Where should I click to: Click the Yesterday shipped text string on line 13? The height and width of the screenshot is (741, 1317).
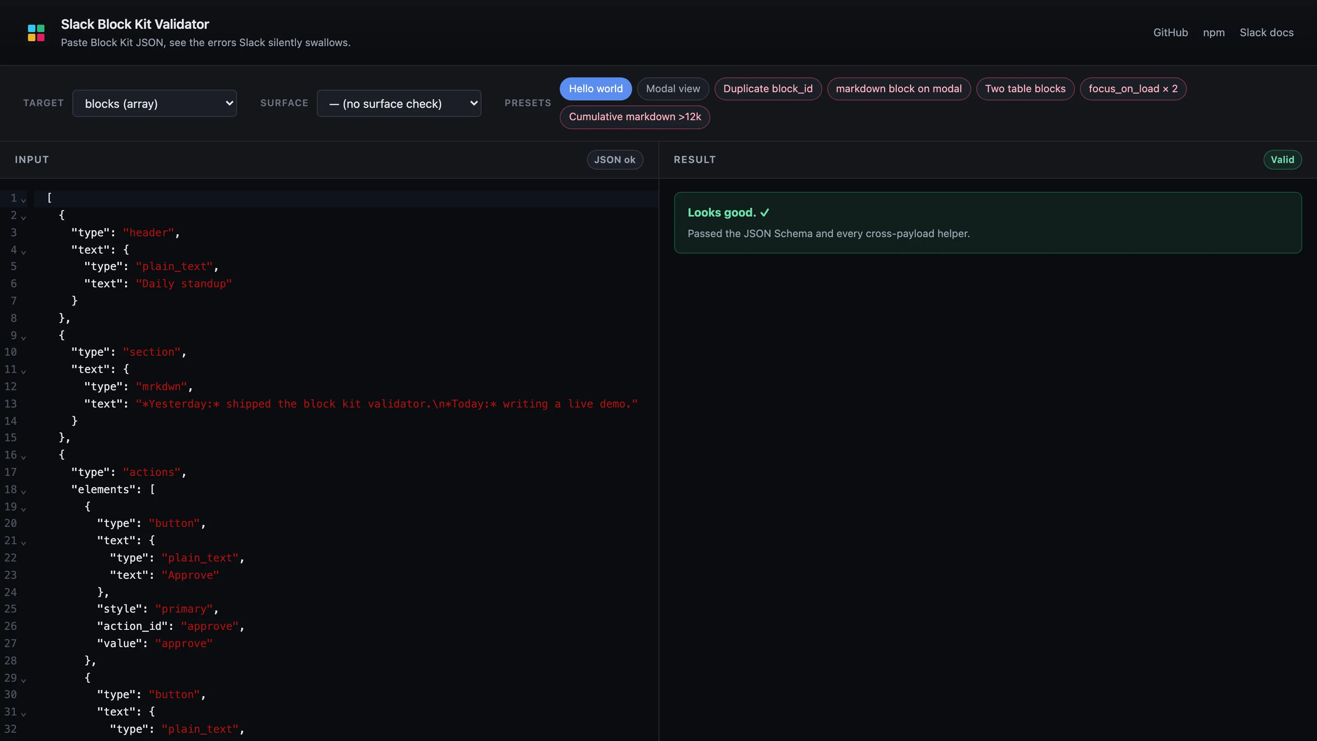[x=386, y=404]
